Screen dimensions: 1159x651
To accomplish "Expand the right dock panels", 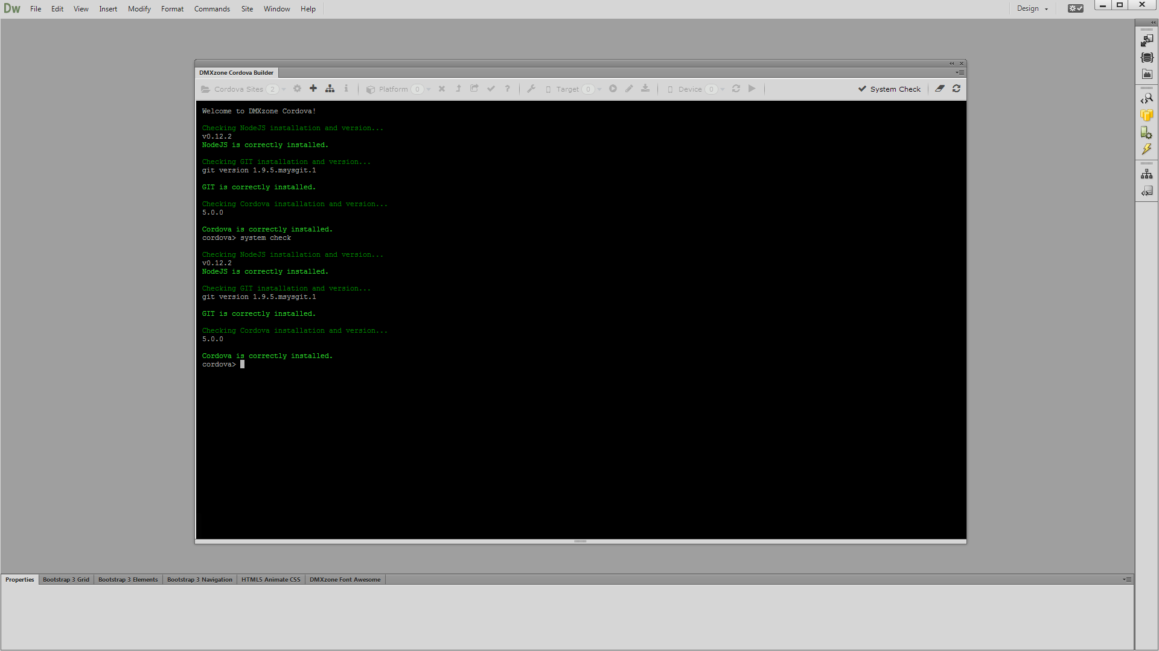I will [1153, 22].
